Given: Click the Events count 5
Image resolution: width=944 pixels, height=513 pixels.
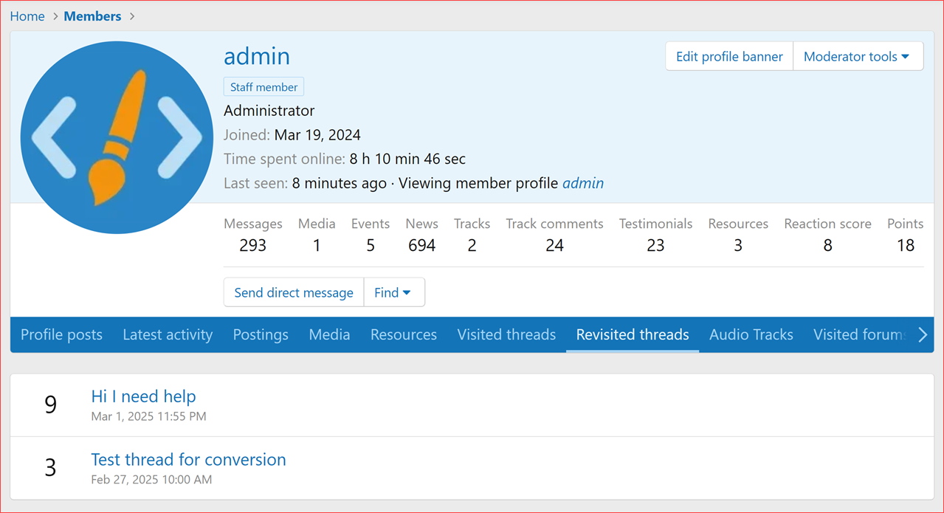Looking at the screenshot, I should tap(371, 246).
